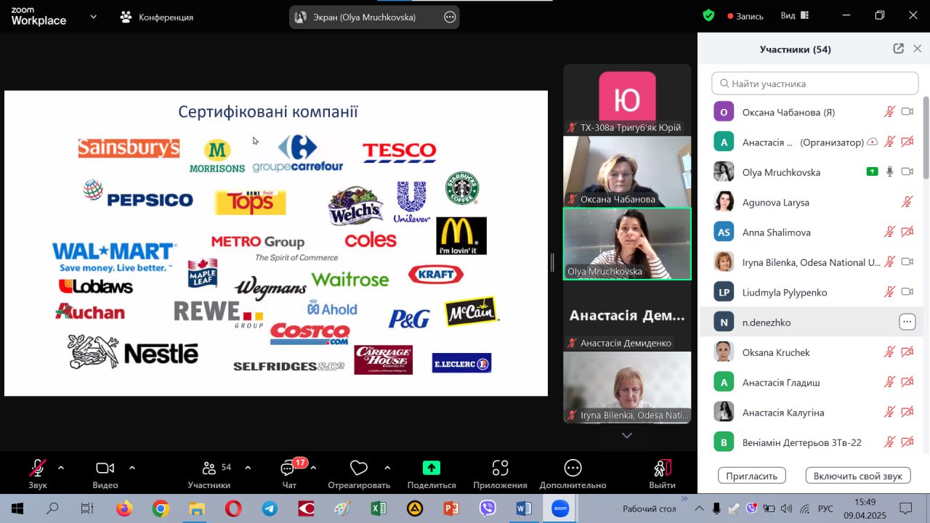Open arrow menu next to Чат
930x523 pixels.
(x=313, y=468)
